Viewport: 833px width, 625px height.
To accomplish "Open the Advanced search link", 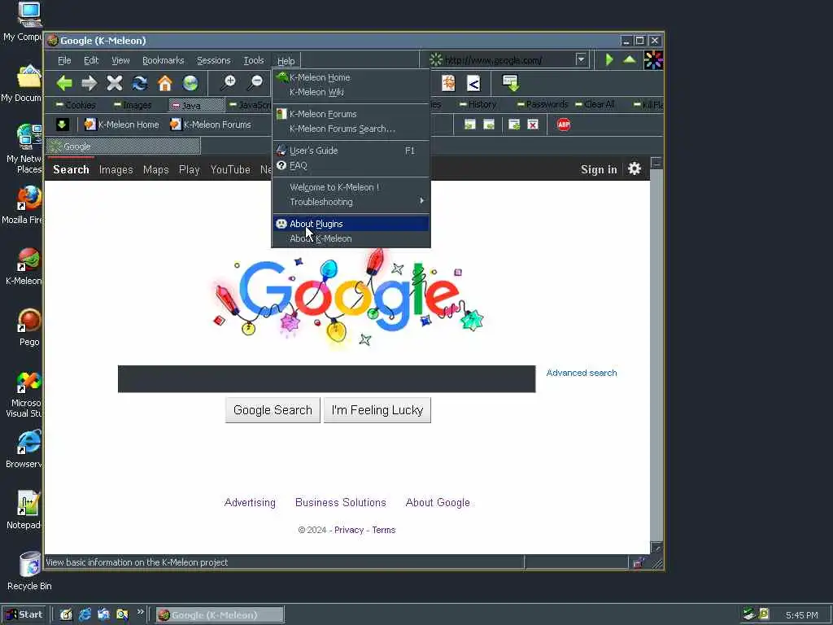I will tap(582, 373).
